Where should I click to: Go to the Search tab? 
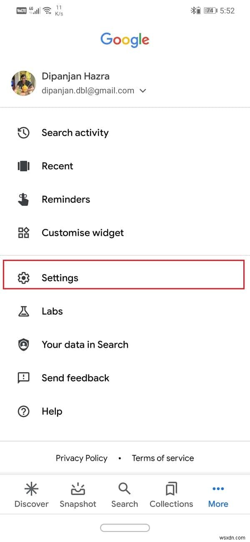pos(125,495)
